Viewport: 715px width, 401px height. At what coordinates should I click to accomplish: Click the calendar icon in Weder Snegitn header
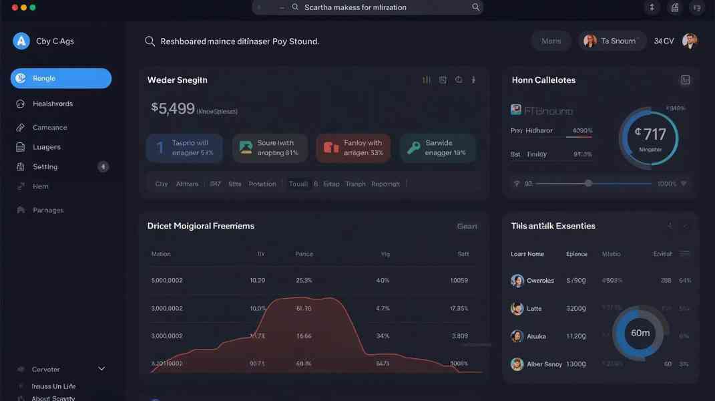pos(443,80)
